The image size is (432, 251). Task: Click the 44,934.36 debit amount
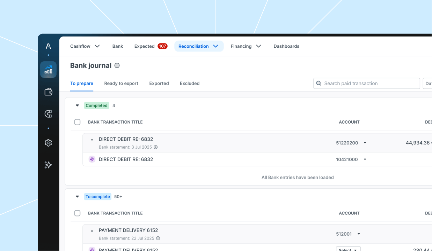pos(418,143)
